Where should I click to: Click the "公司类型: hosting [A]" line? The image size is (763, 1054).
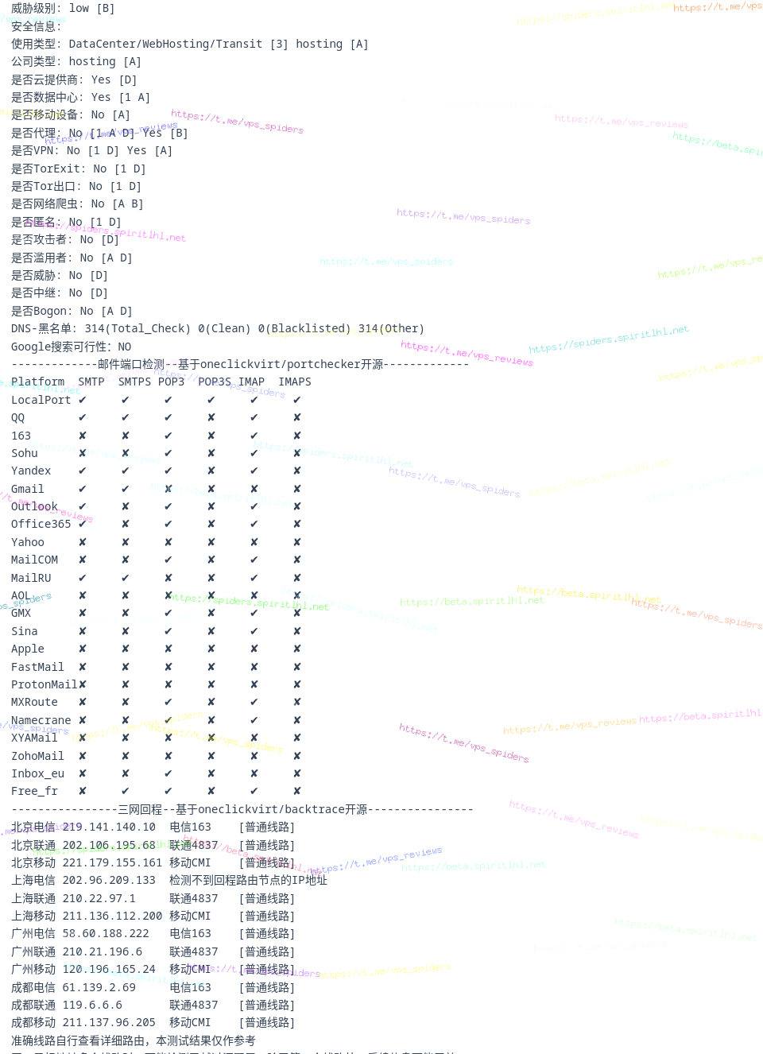76,62
